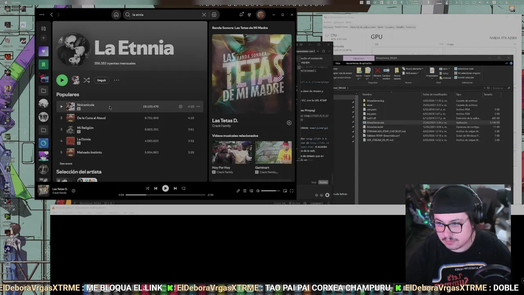Open the Browse icon beside the search bar

214,15
